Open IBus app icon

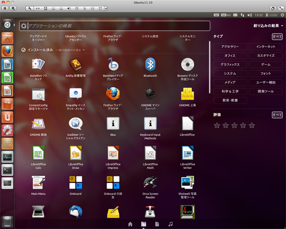click(113, 123)
